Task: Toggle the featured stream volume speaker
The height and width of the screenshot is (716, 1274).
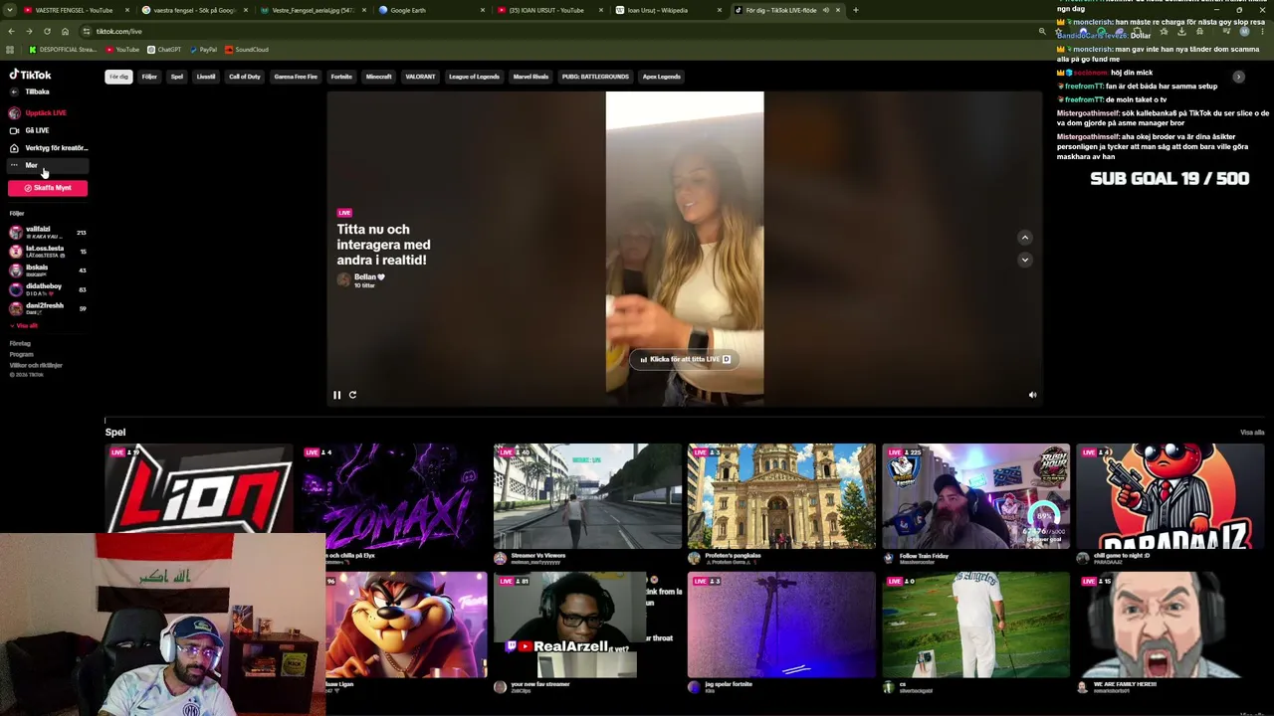Action: pos(1032,395)
